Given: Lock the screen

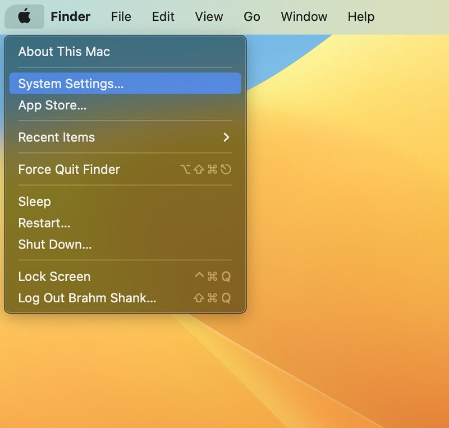Looking at the screenshot, I should [54, 277].
